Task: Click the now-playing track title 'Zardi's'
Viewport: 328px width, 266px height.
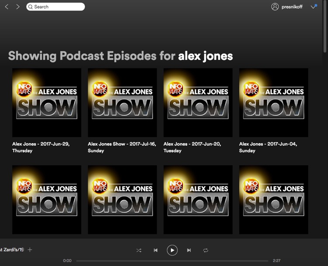Action: tap(12, 250)
